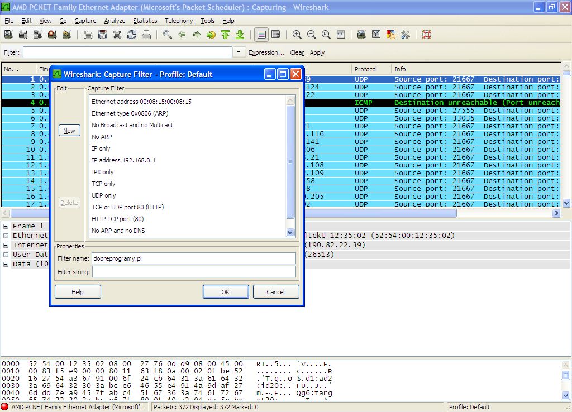Click the zoom in toolbar icon
This screenshot has width=572, height=412.
click(x=297, y=35)
